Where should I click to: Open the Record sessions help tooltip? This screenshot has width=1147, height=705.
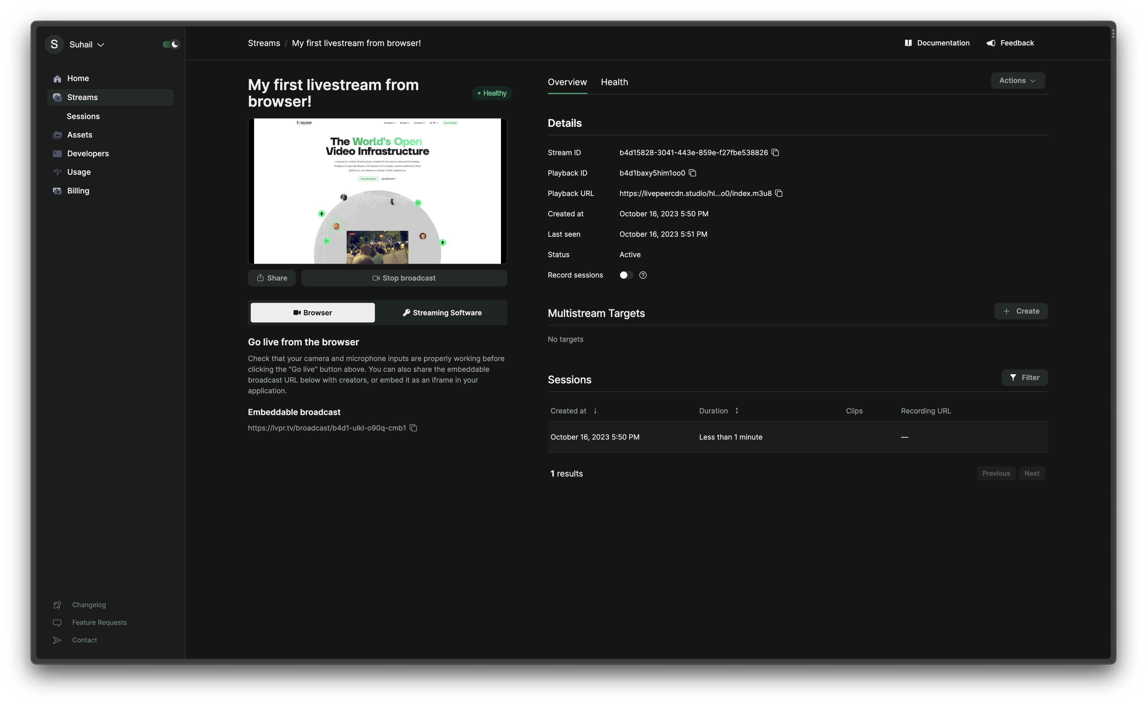point(642,275)
